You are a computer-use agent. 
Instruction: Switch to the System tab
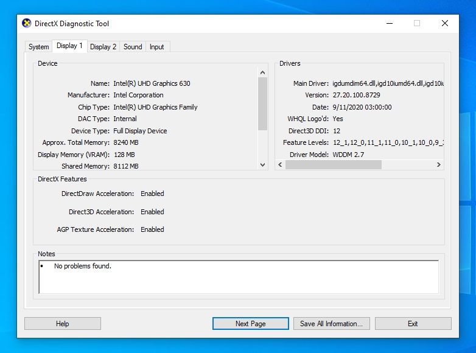(x=38, y=47)
